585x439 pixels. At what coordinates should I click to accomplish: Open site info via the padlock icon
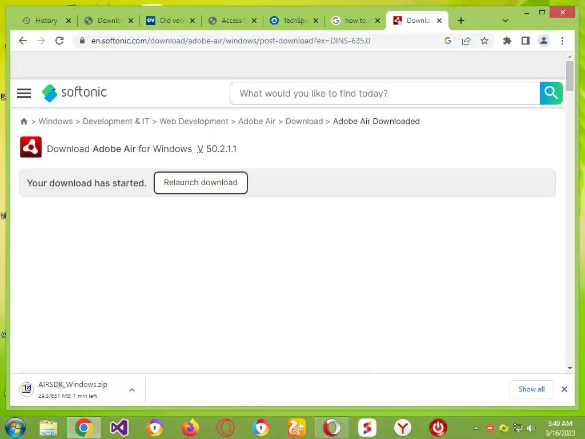82,41
